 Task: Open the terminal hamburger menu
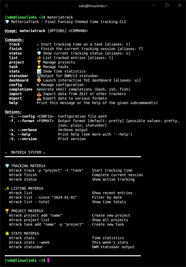[x=6, y=6]
